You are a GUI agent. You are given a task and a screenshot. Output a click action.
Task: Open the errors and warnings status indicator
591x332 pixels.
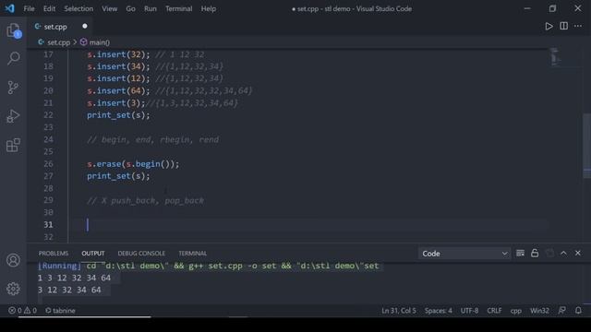(x=22, y=311)
